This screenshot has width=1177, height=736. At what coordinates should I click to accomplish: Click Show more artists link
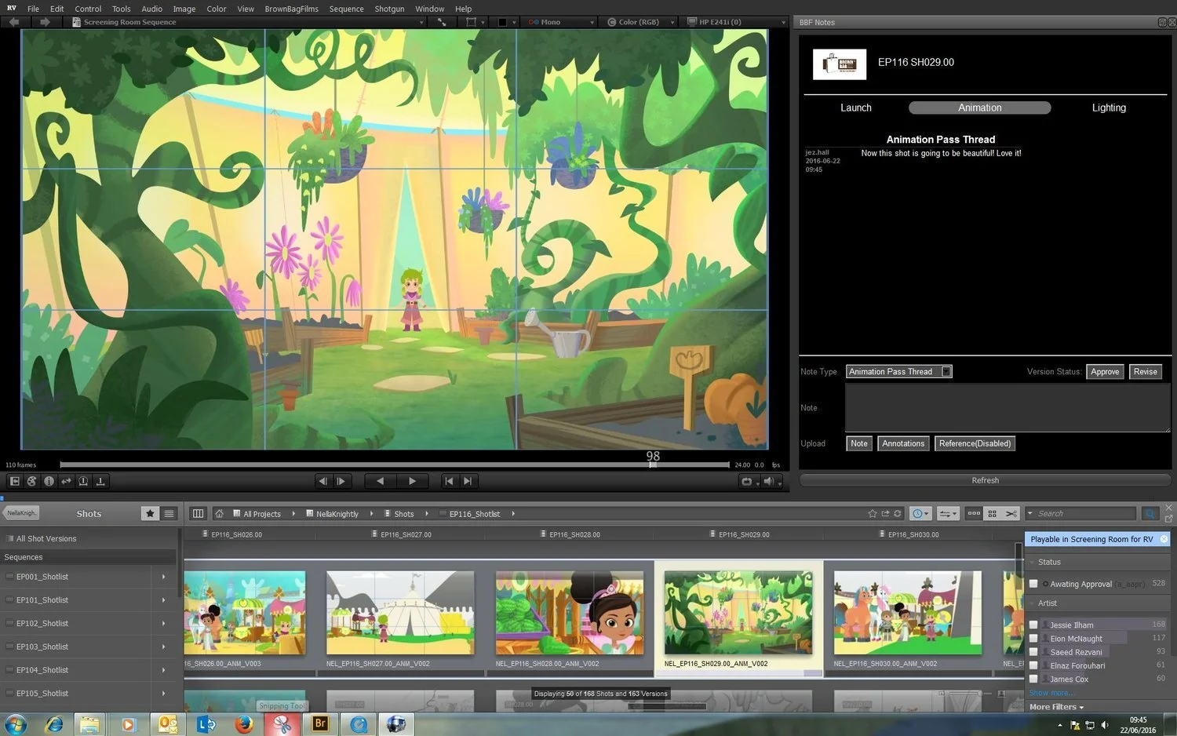click(x=1051, y=693)
